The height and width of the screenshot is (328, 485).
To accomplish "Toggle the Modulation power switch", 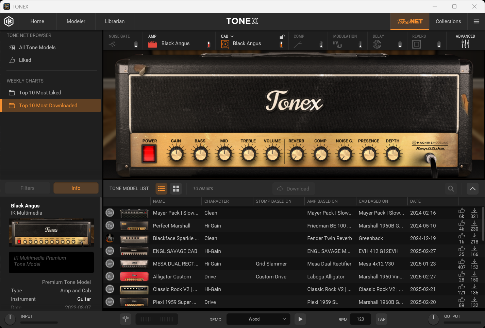I will coord(361,44).
